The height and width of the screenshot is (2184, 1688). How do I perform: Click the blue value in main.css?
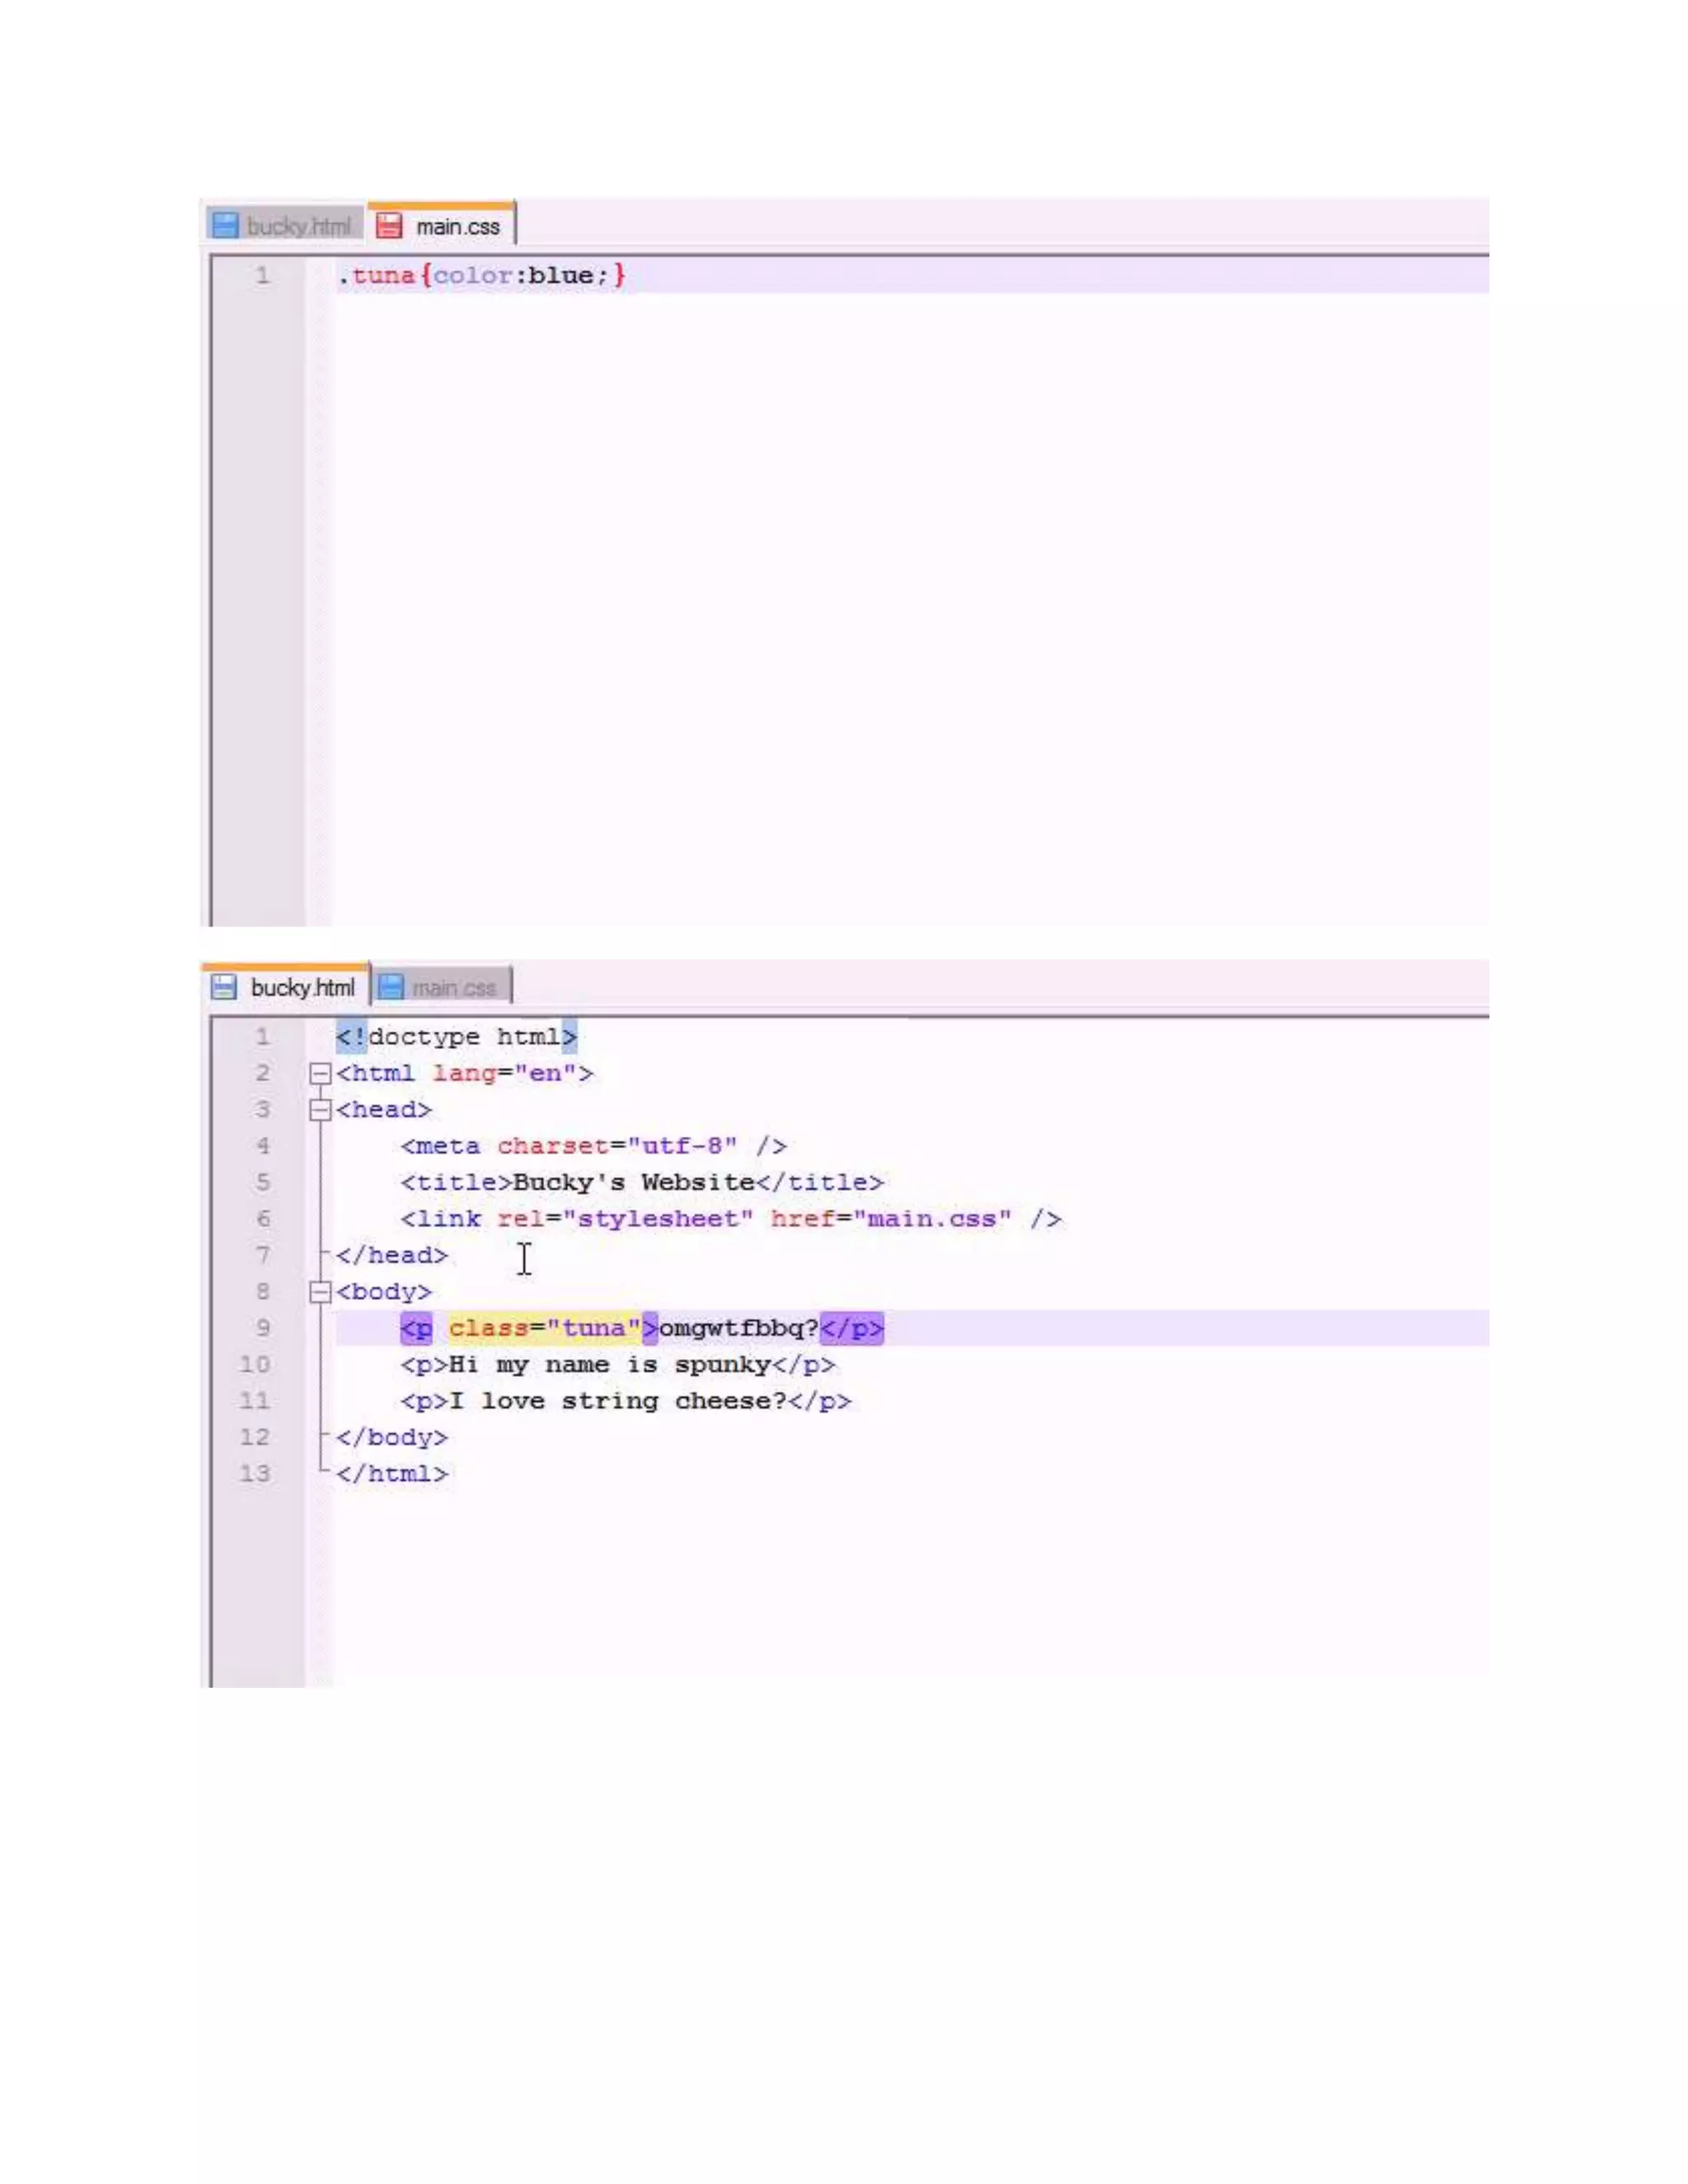click(x=560, y=275)
